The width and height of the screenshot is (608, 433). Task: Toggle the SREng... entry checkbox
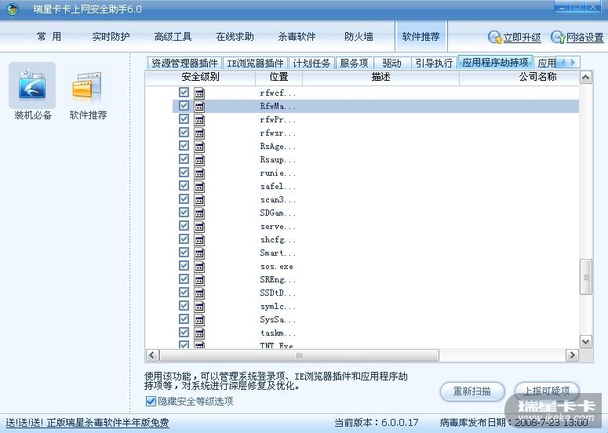(184, 278)
